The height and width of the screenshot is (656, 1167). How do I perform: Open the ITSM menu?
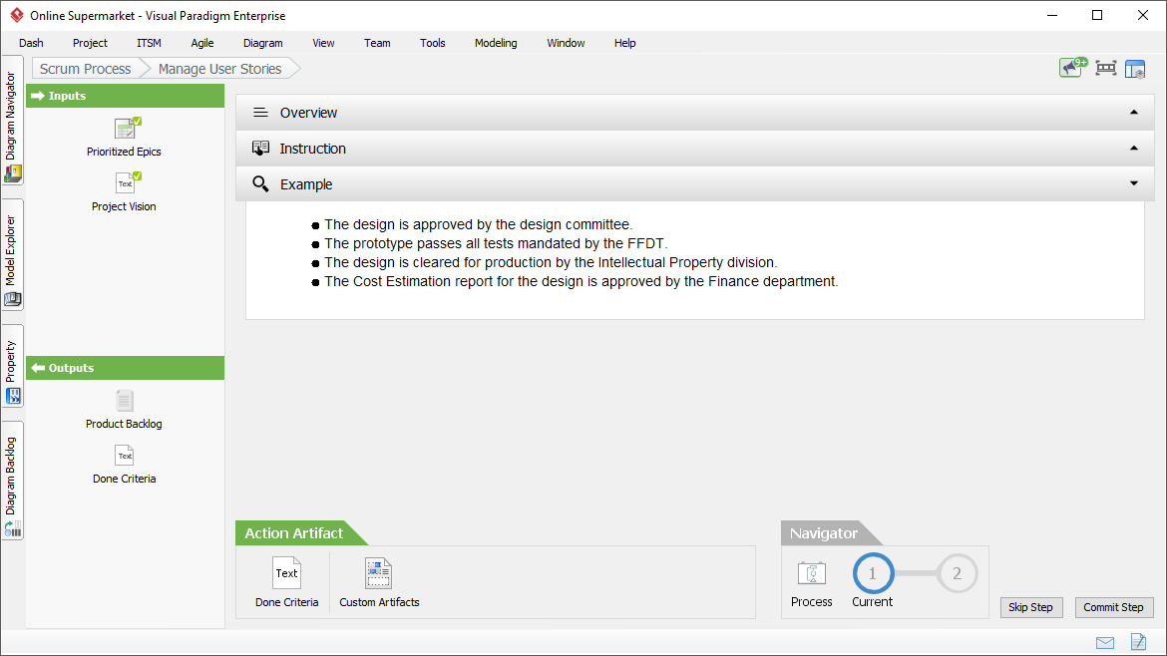coord(149,43)
